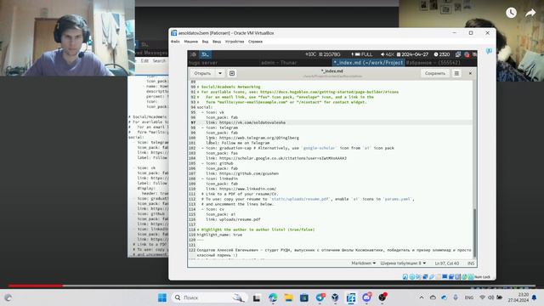The image size is (544, 306).
Task: Create a new document with the new-tab icon
Action: click(232, 73)
